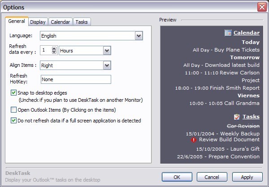
Task: Click '22/6/2005 - Prepare Convention' task
Action: pyautogui.click(x=218, y=157)
